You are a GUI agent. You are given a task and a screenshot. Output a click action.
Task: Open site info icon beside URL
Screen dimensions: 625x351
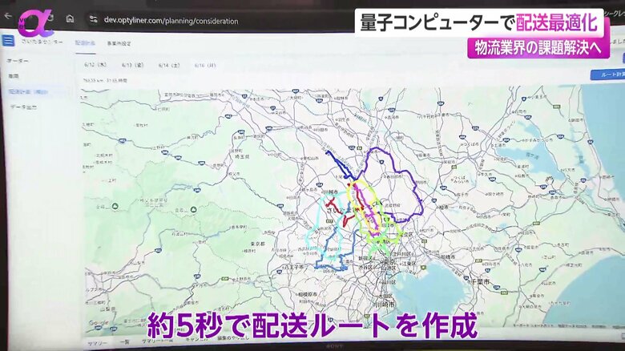pos(93,18)
